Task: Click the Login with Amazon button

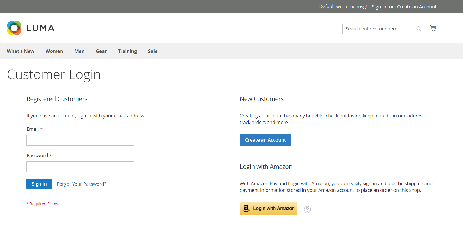Action: click(268, 208)
